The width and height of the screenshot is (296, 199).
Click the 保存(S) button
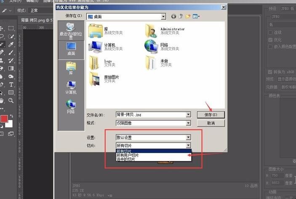point(211,115)
